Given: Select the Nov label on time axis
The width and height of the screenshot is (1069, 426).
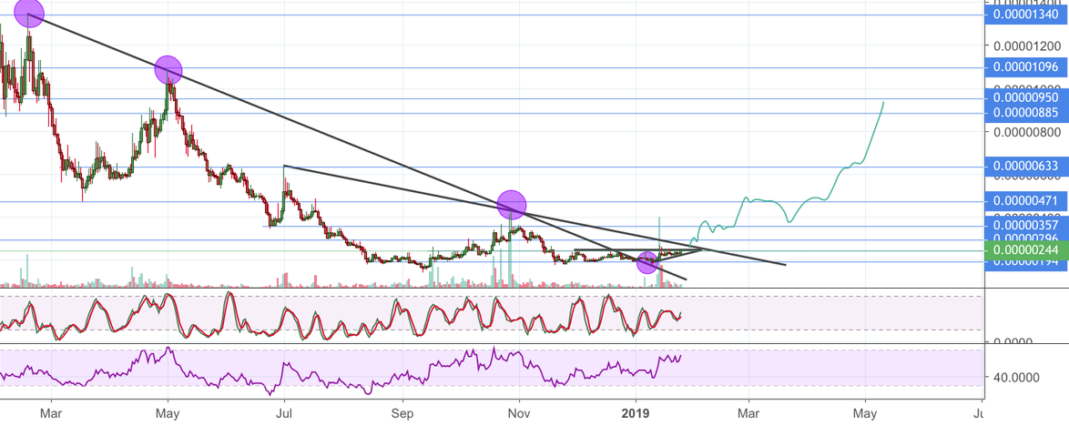Looking at the screenshot, I should tap(518, 411).
